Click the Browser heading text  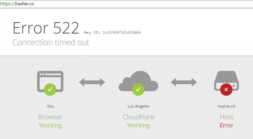50,117
